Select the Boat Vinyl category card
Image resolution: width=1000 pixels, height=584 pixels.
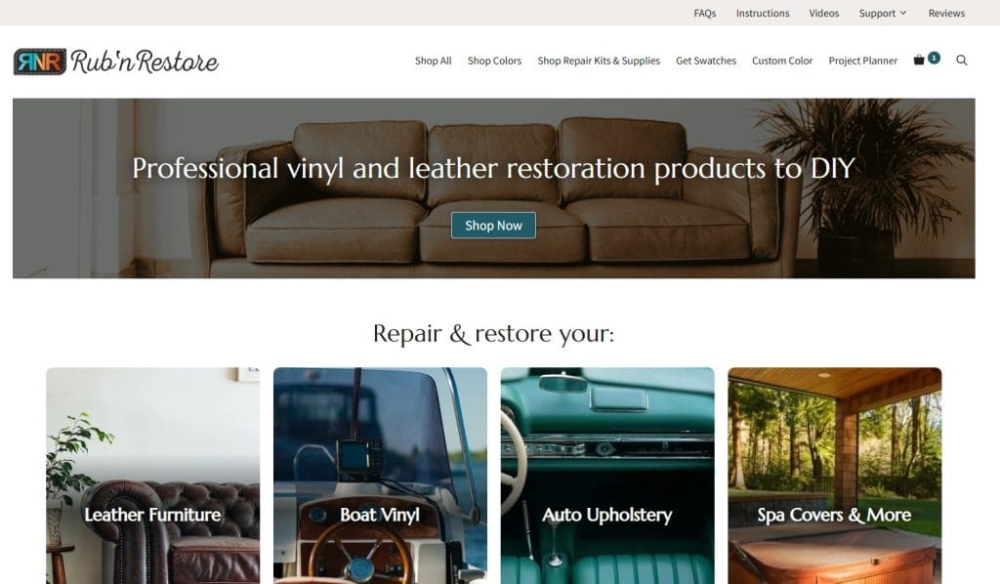click(380, 476)
